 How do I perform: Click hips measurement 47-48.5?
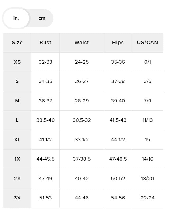[x=118, y=159]
